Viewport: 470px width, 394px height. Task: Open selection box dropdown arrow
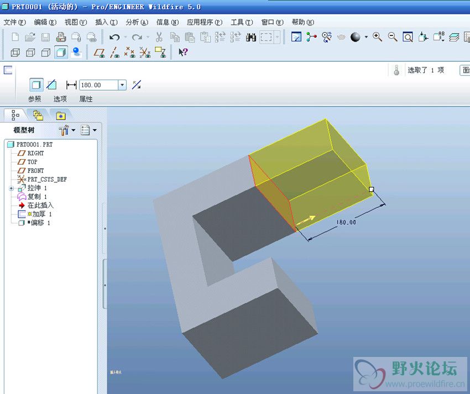[277, 37]
